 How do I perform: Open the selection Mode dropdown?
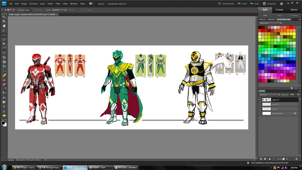pos(59,10)
